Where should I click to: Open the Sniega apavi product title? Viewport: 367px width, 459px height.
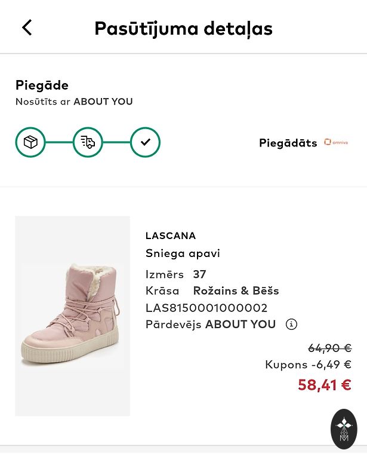183,253
